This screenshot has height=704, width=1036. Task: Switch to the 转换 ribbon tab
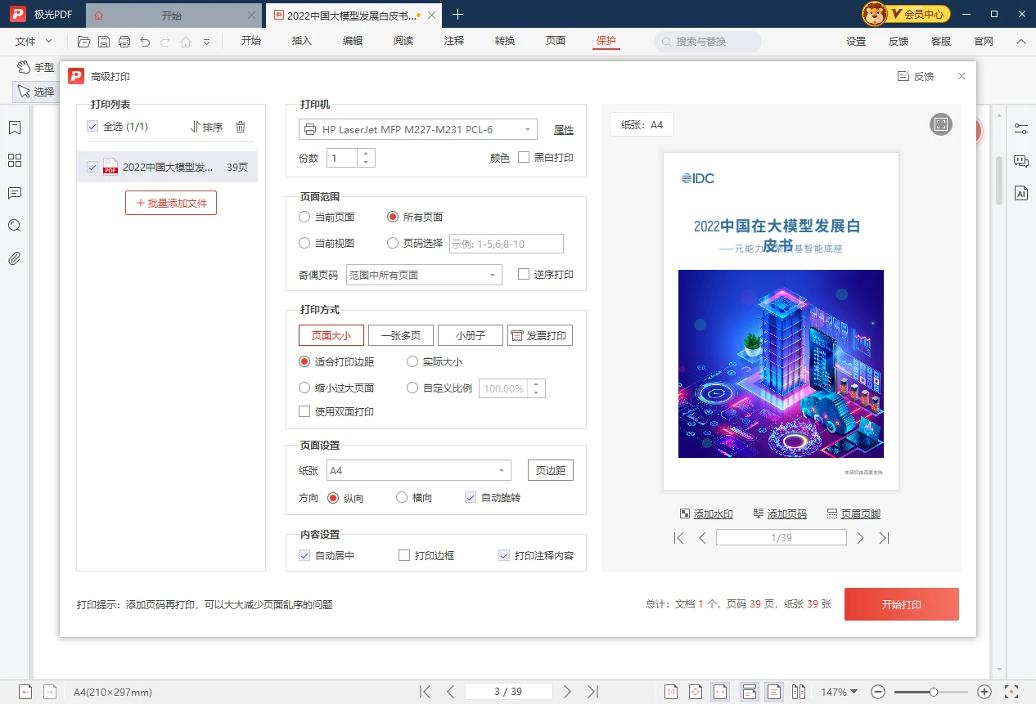tap(504, 40)
